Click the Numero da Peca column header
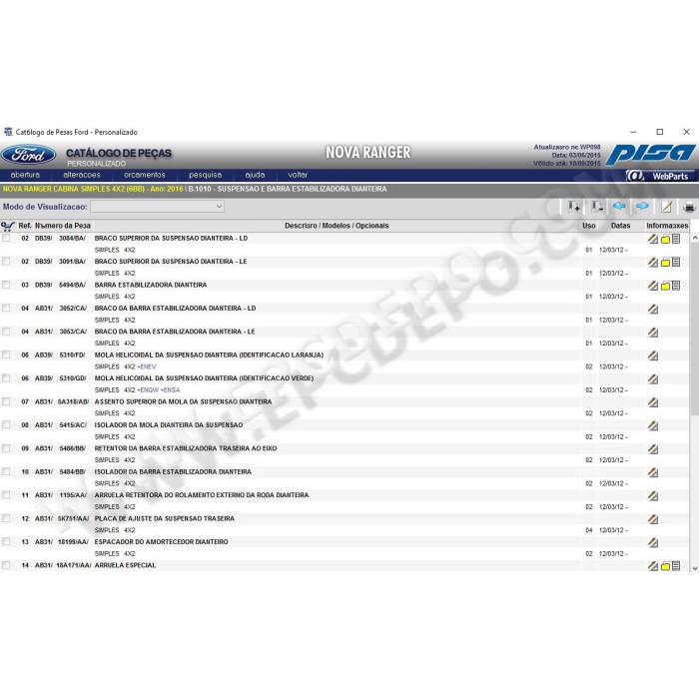 tap(63, 226)
